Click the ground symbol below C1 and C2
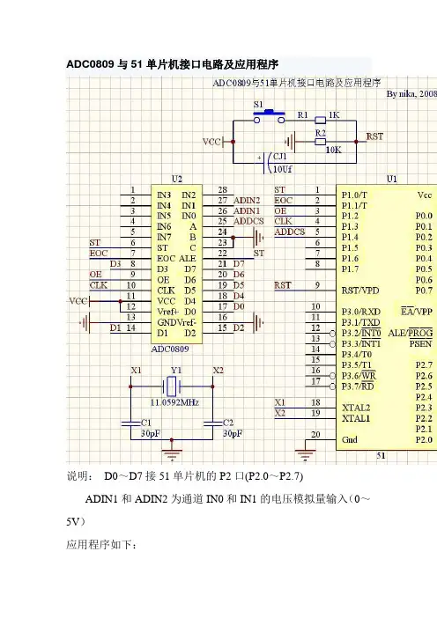The width and height of the screenshot is (437, 618). [x=172, y=453]
